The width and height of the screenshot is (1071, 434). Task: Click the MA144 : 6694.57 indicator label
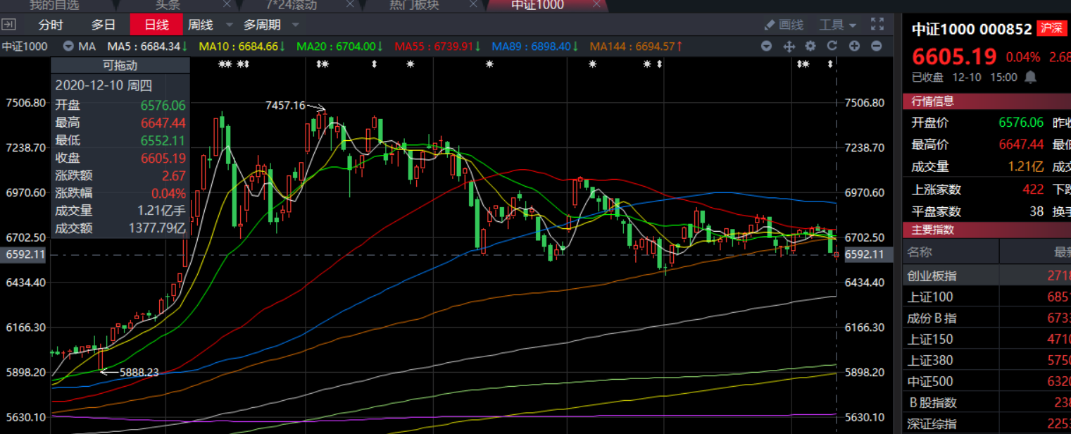pos(637,46)
